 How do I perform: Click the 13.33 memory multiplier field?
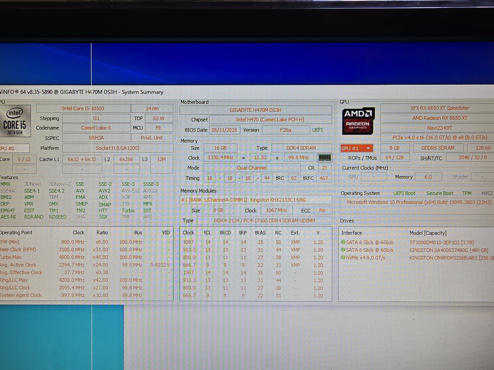point(260,158)
